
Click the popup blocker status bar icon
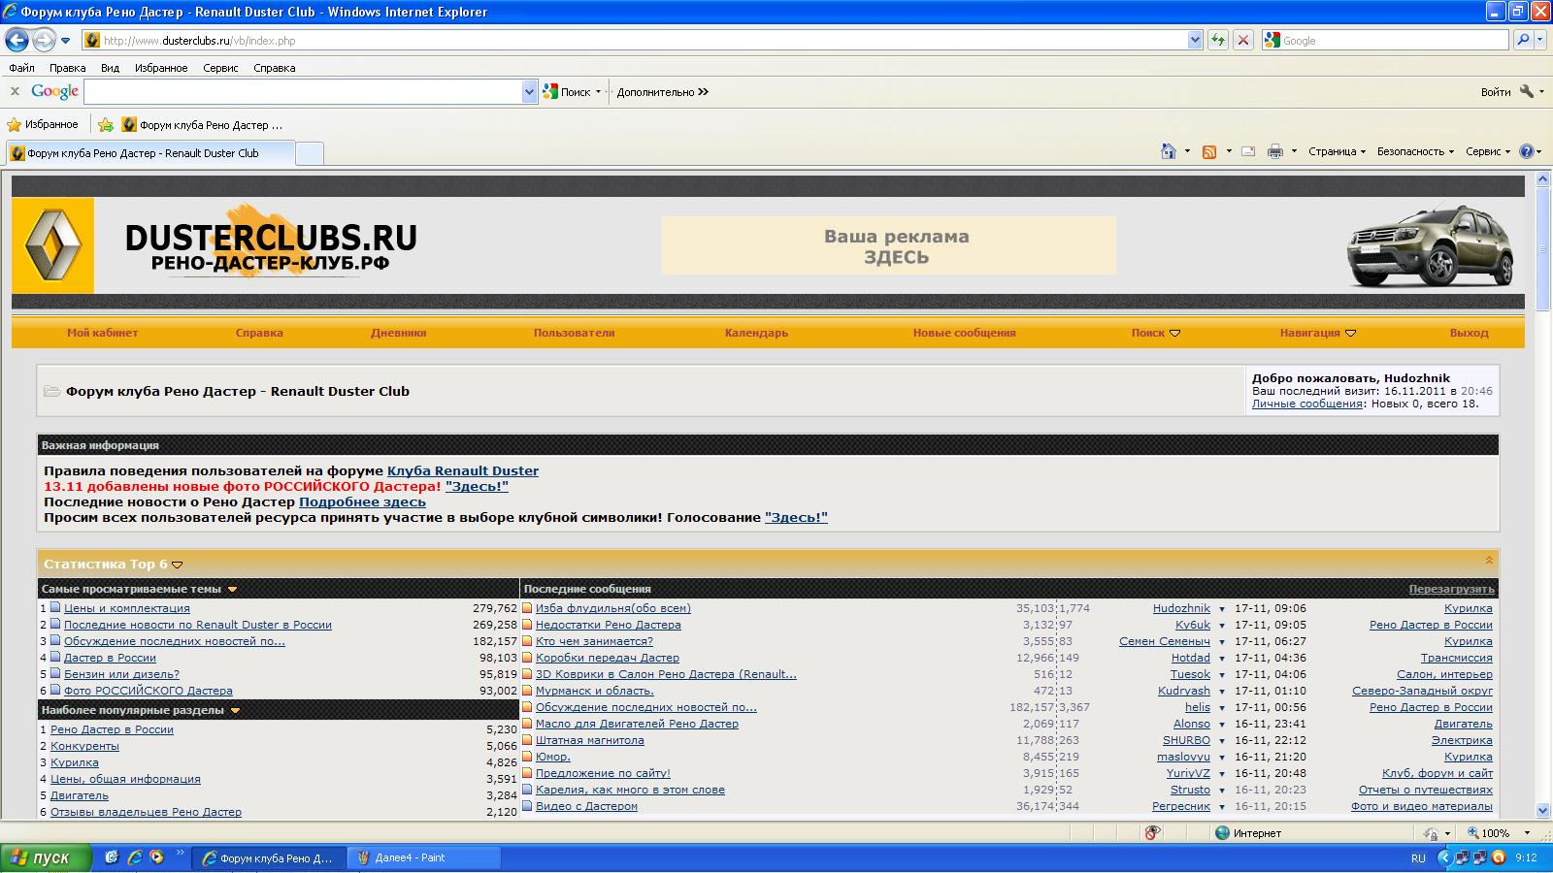click(1152, 832)
